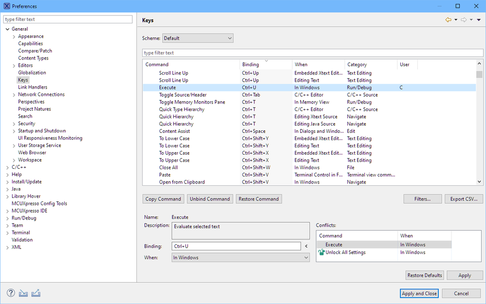
Task: Click Restore Defaults button
Action: 425,275
